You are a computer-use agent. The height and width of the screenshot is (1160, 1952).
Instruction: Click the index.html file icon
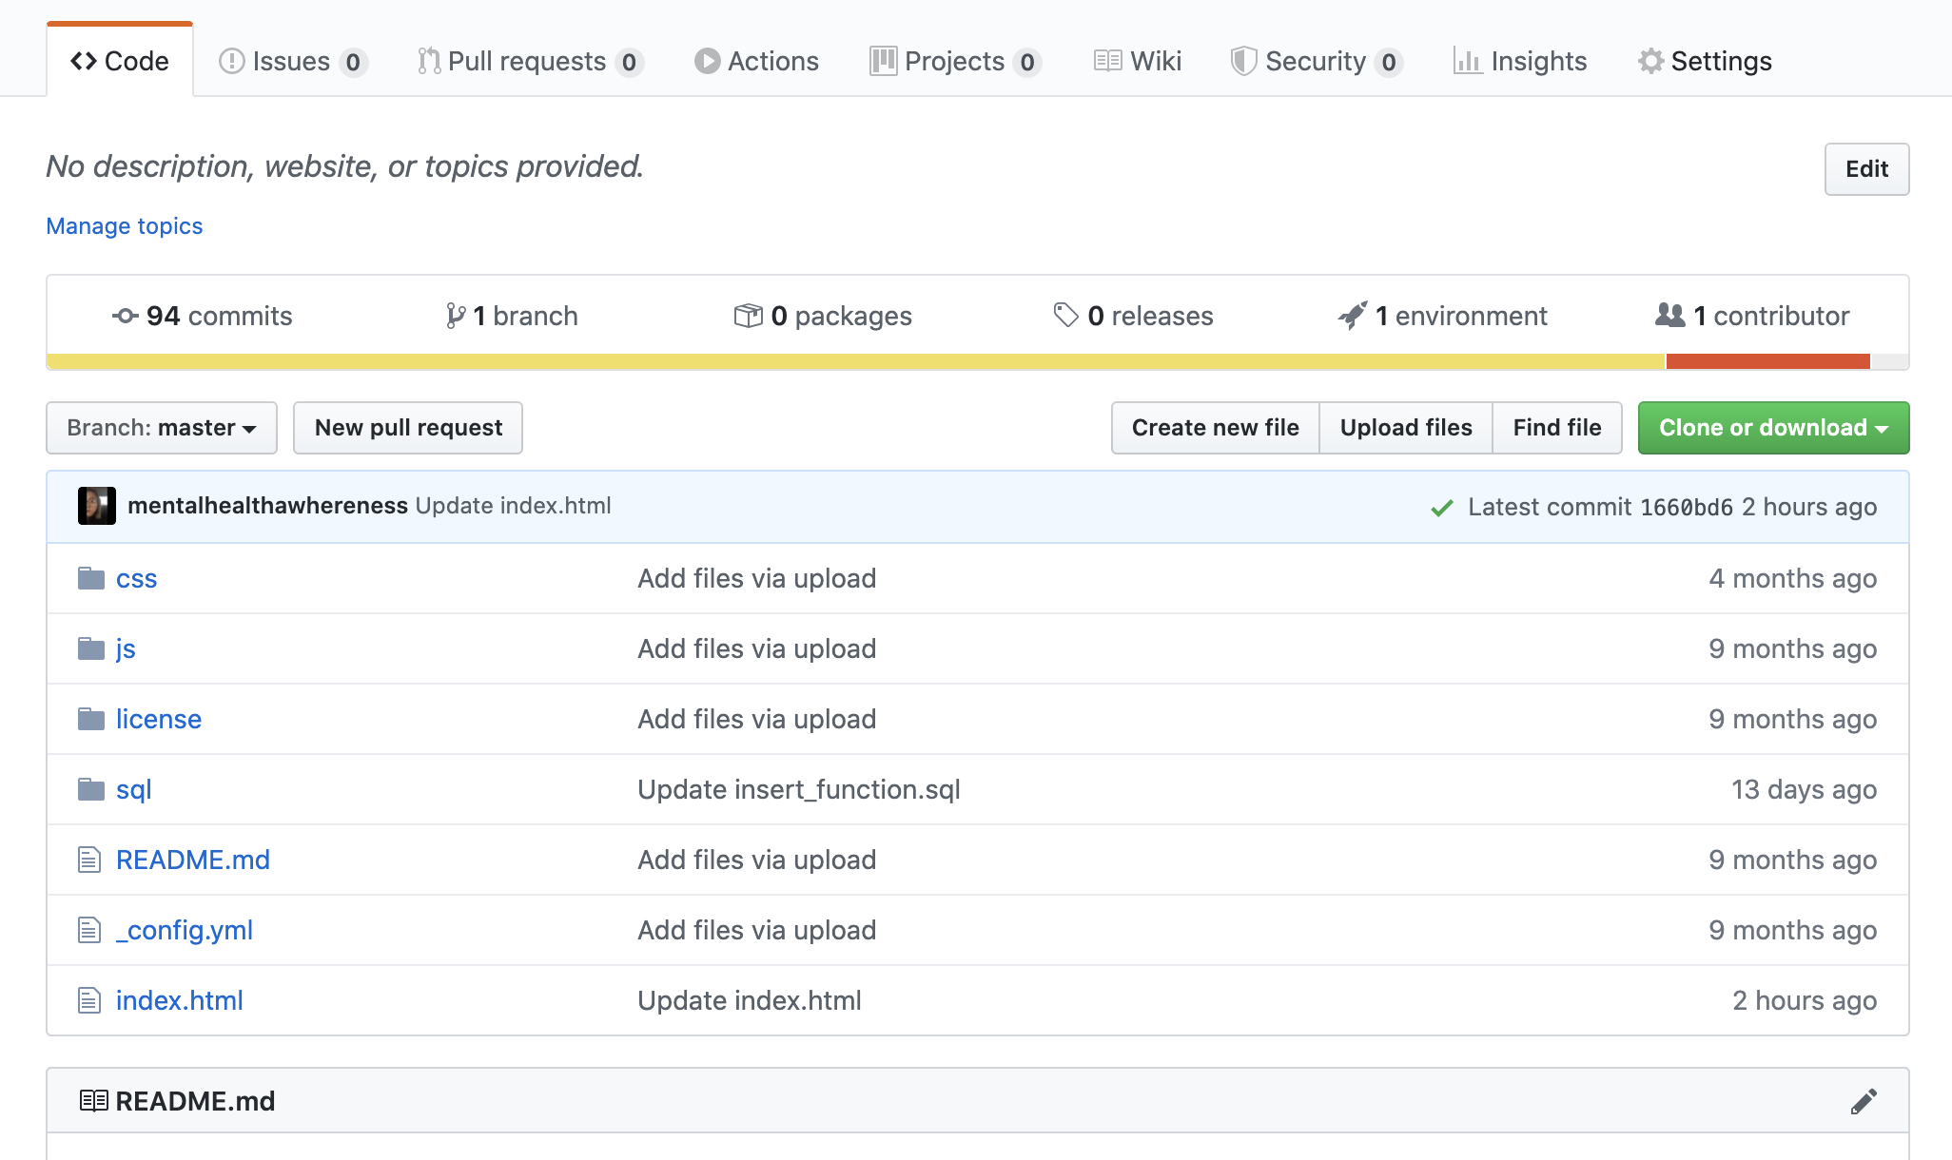(x=89, y=1000)
